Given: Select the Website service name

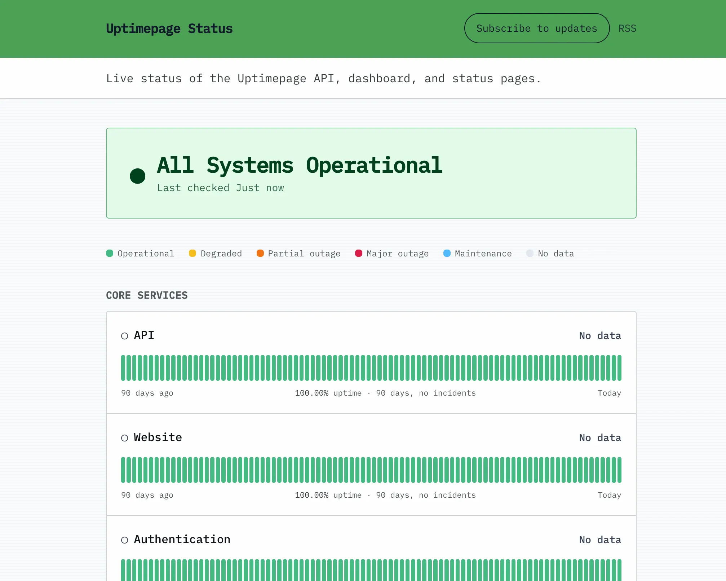Looking at the screenshot, I should (158, 437).
